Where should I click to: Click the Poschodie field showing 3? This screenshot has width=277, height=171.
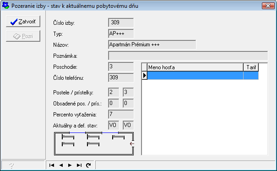pyautogui.click(x=121, y=66)
